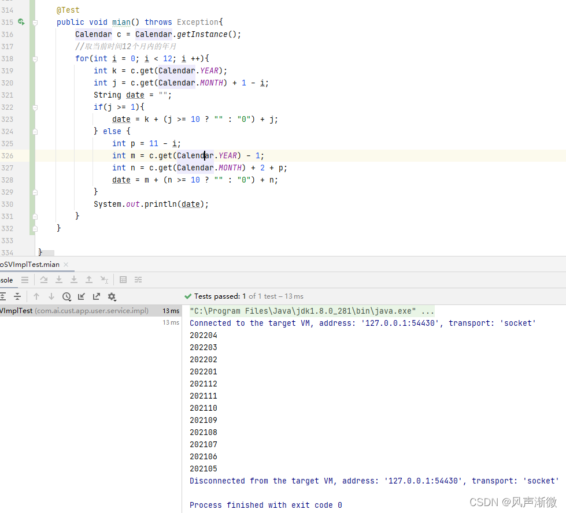
Task: Click line number 326 in the gutter
Action: pos(7,156)
